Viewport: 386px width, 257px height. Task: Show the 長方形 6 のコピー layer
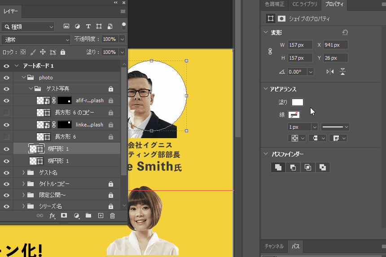point(6,113)
